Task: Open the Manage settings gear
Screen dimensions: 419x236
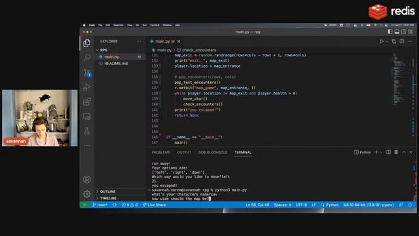Action: coord(87,194)
